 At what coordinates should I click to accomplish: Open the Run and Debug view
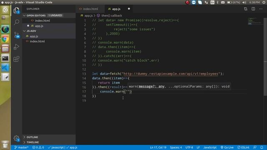[x=16, y=47]
